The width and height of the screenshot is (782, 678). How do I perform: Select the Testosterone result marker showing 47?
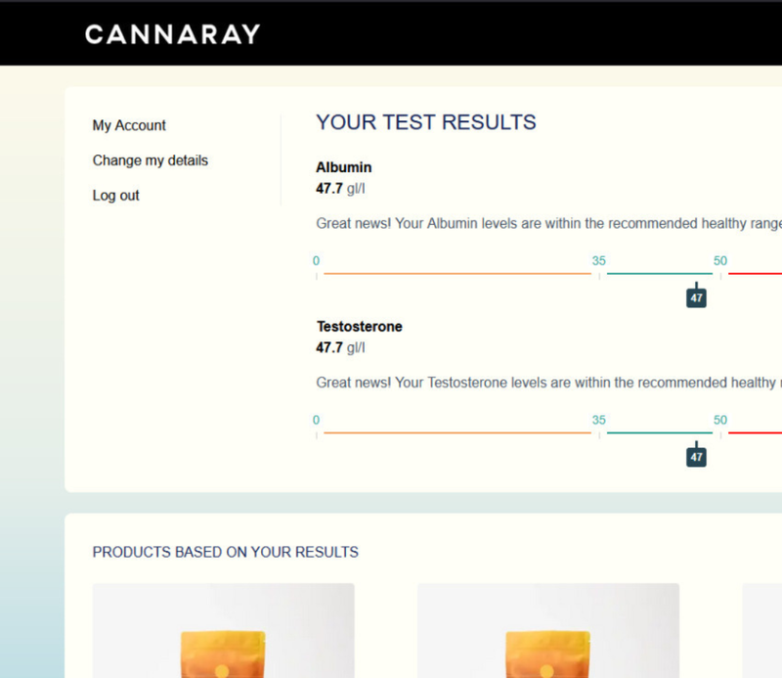click(x=696, y=454)
